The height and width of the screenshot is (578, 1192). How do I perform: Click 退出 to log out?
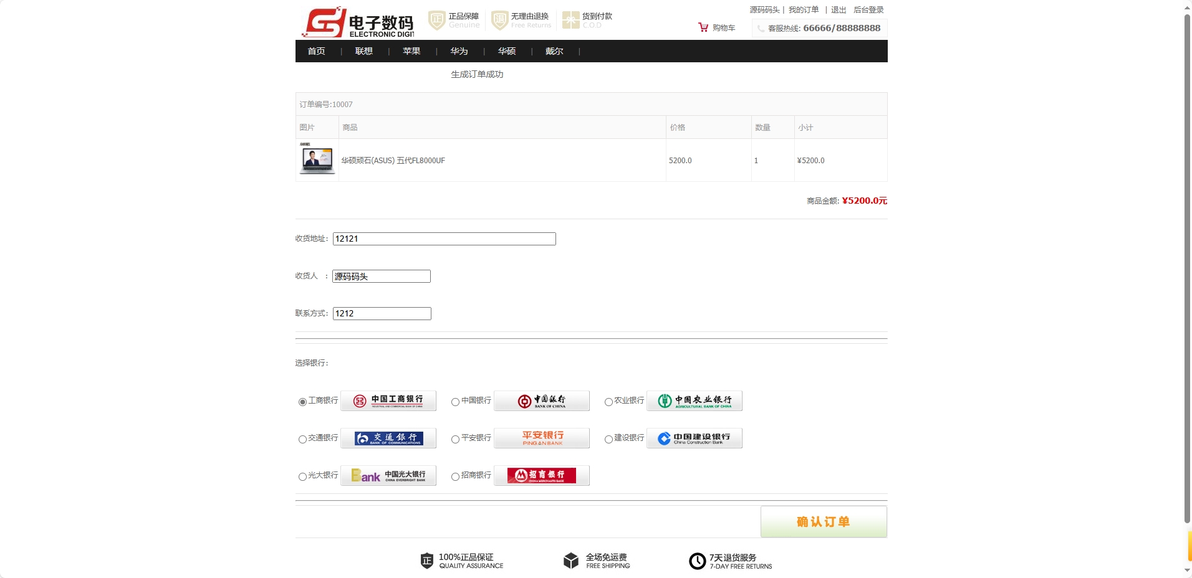coord(838,9)
